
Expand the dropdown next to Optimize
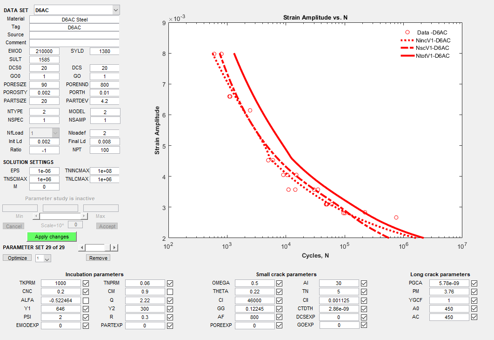pyautogui.click(x=47, y=258)
